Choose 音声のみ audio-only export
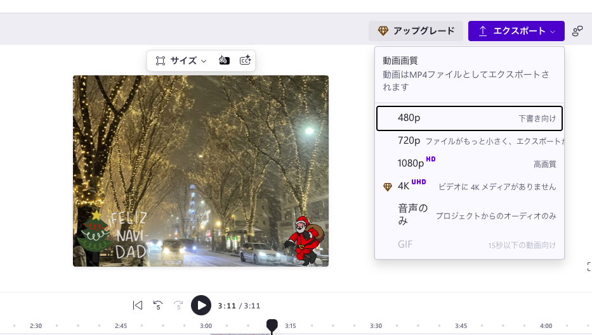The height and width of the screenshot is (335, 592). click(469, 215)
